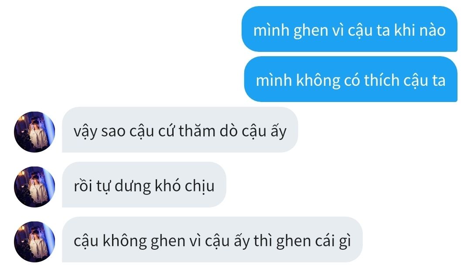The height and width of the screenshot is (265, 471).
Task: Click the word "rồi" in the second gray bubble
Action: 82,186
